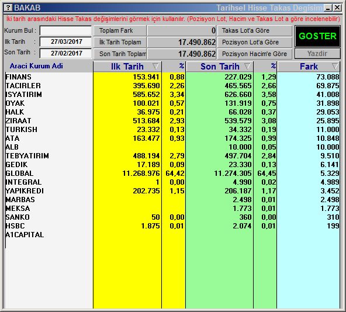The height and width of the screenshot is (312, 346).
Task: Click SANKO Son Tarih value 360
Action: 245,217
